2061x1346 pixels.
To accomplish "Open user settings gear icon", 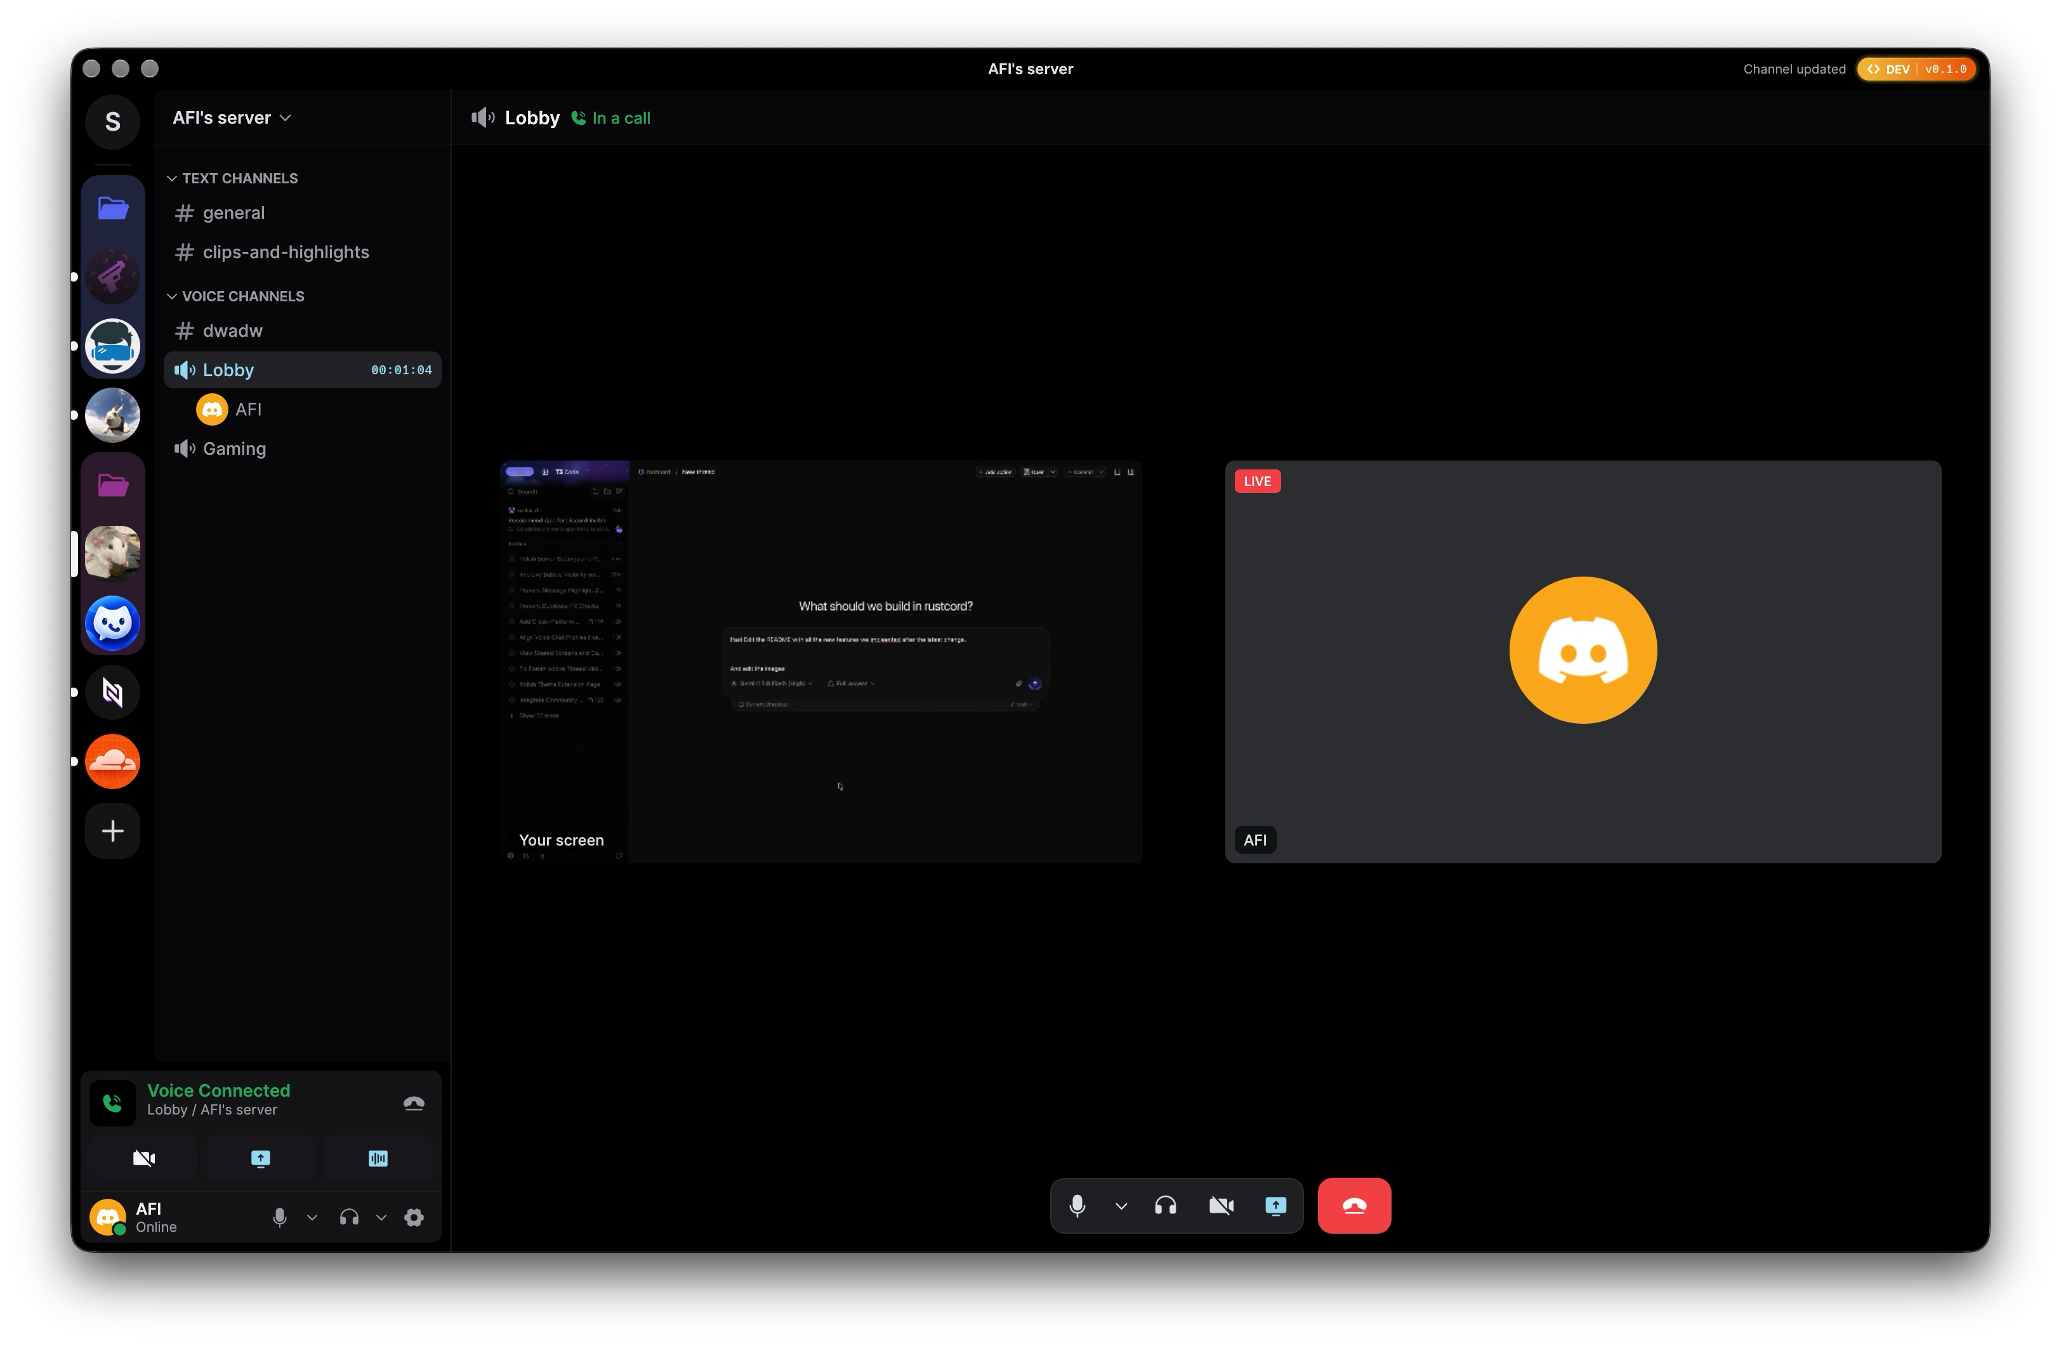I will pos(414,1217).
